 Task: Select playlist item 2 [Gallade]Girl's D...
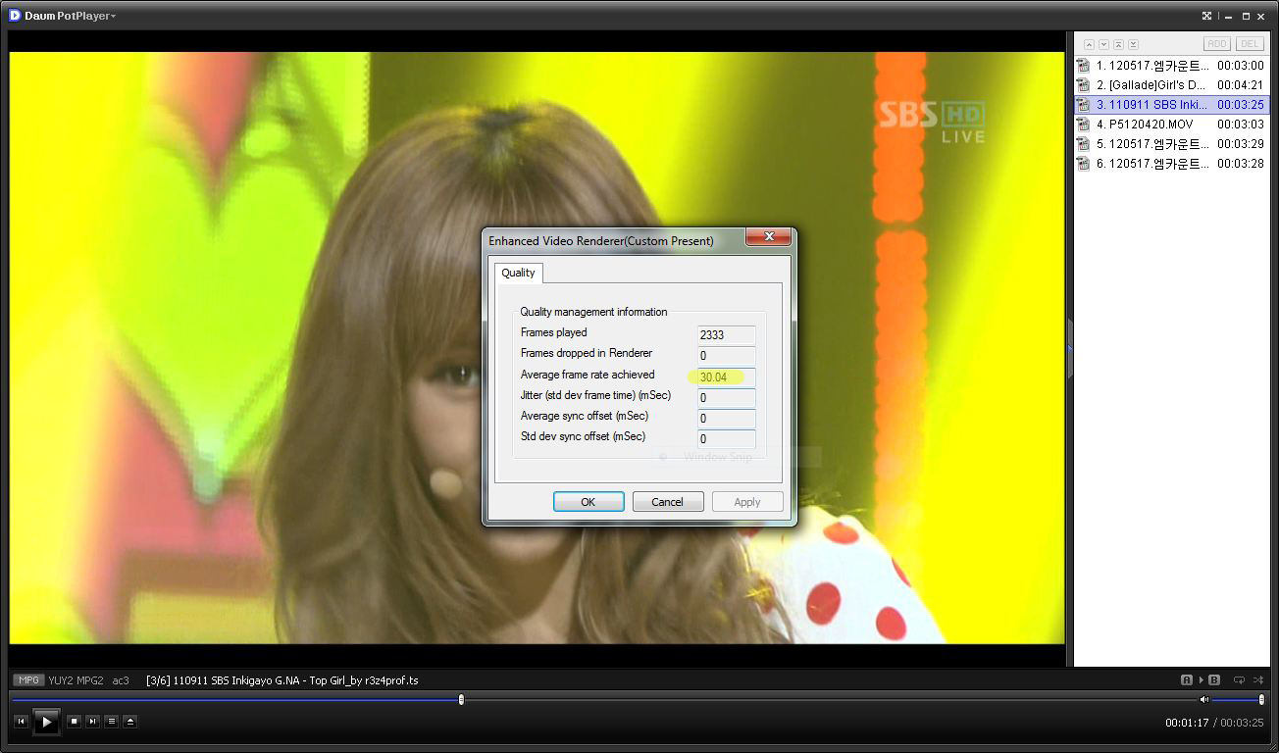coord(1171,85)
